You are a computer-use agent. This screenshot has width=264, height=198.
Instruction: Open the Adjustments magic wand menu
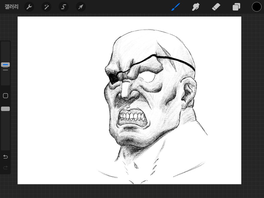coord(46,7)
